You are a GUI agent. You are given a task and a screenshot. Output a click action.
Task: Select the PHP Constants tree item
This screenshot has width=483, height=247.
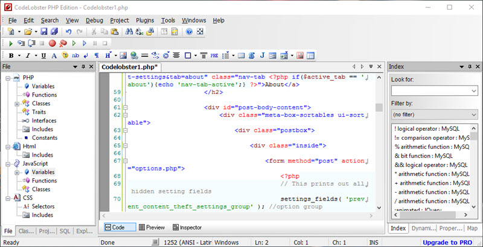[45, 138]
